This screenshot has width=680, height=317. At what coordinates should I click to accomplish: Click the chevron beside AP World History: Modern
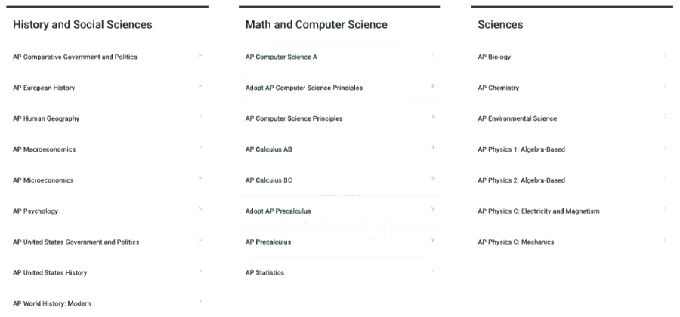200,302
